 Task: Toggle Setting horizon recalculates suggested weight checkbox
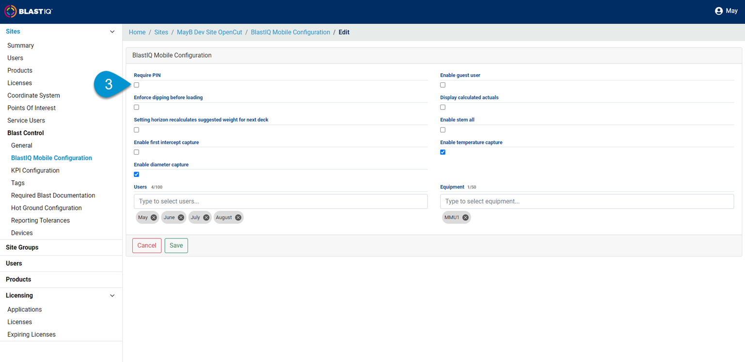pyautogui.click(x=136, y=130)
